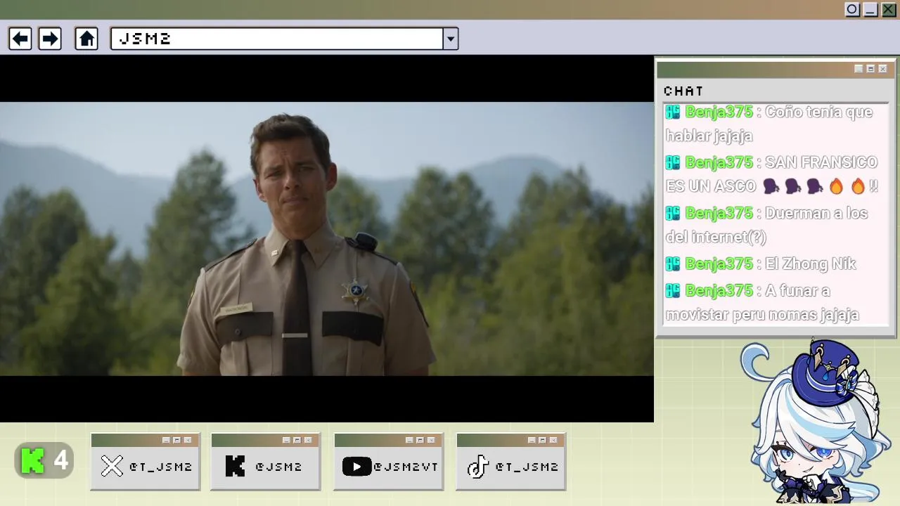900x506 pixels.
Task: Go to home with house icon
Action: pos(86,39)
